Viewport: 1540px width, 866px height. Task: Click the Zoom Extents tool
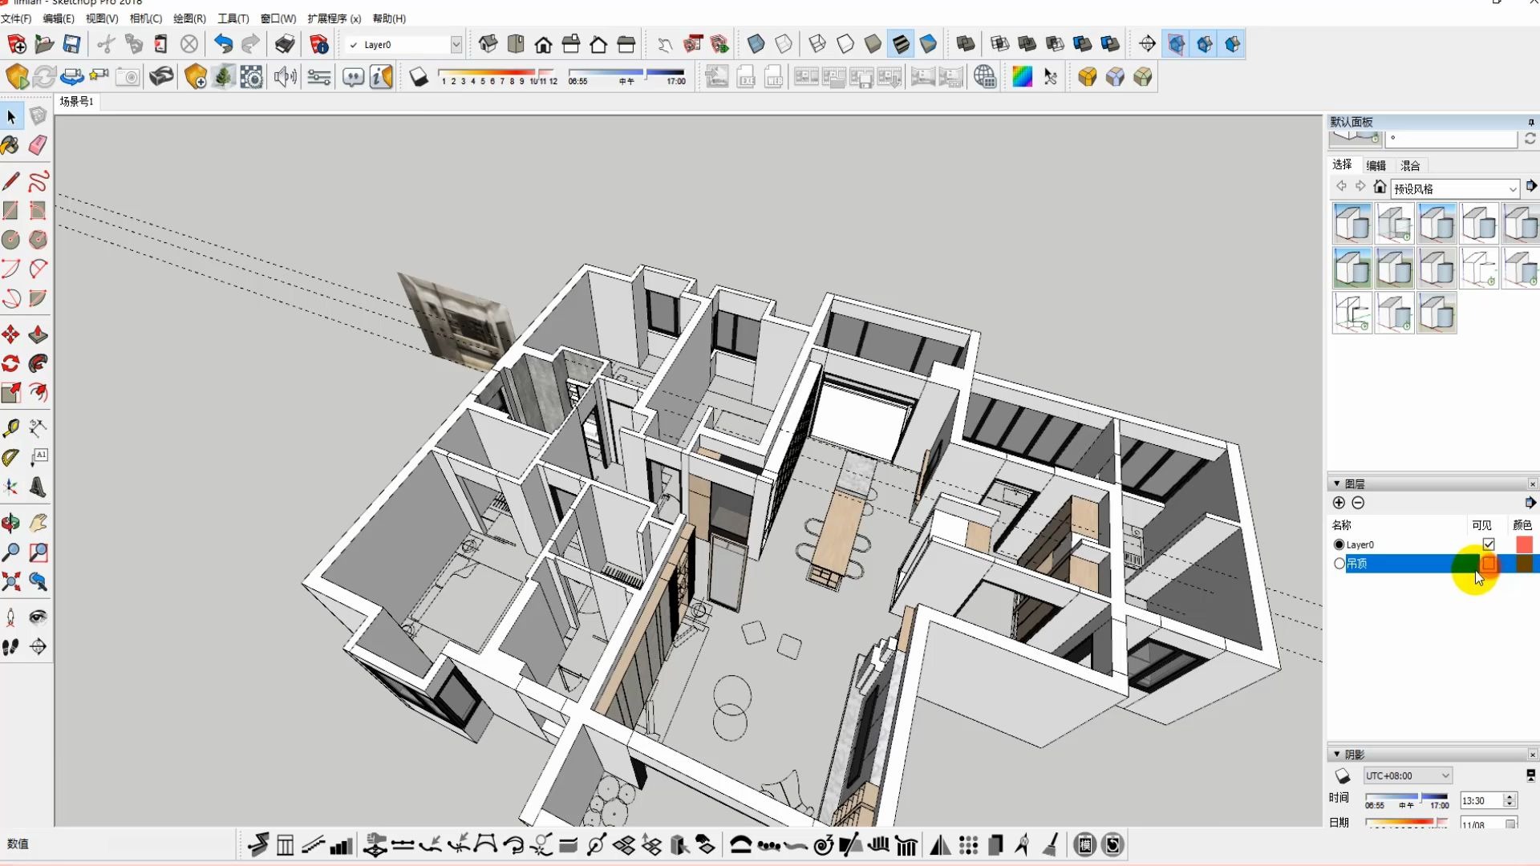(x=10, y=581)
